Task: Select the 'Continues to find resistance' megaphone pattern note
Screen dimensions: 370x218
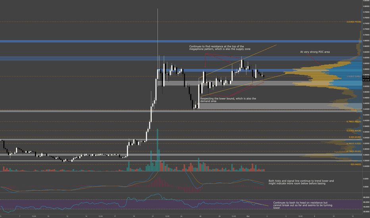Action: (220, 48)
